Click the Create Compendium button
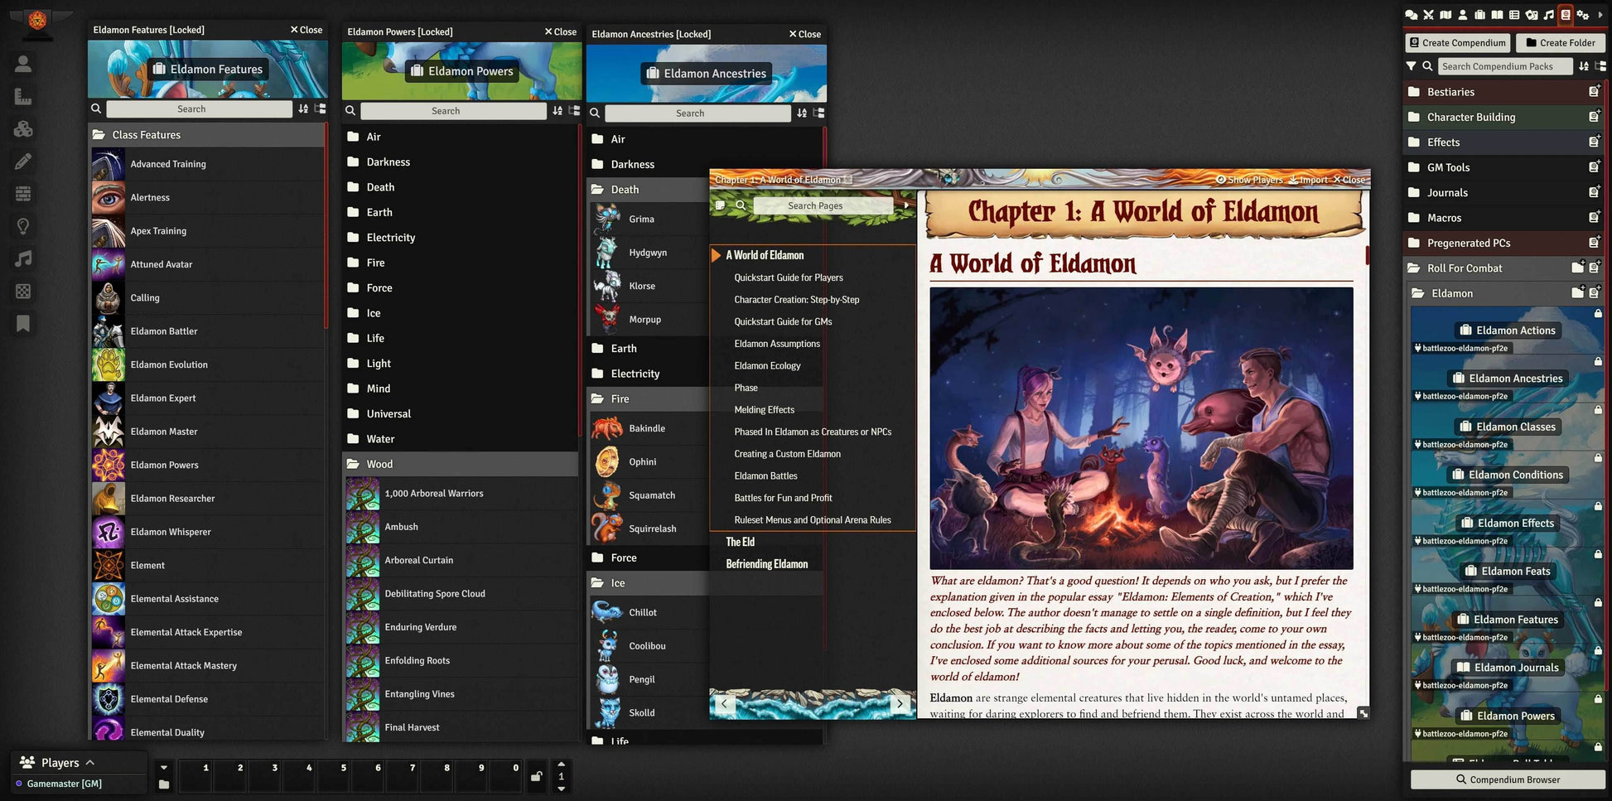Image resolution: width=1612 pixels, height=801 pixels. click(x=1457, y=42)
